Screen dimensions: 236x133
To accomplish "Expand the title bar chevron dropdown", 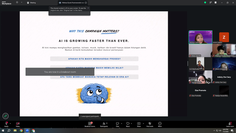I will (x=21, y=3).
